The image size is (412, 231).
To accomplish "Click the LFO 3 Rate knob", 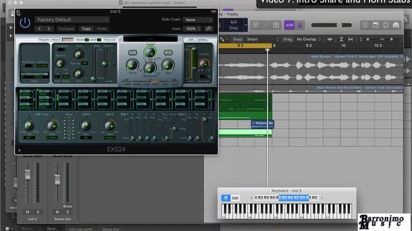I will point(109,126).
